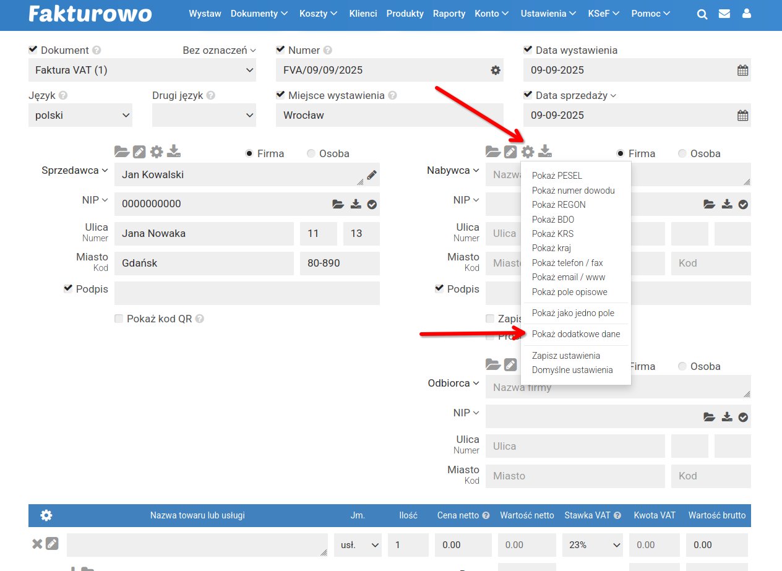Image resolution: width=782 pixels, height=571 pixels.
Task: Click the search magnifier icon in header
Action: tap(702, 14)
